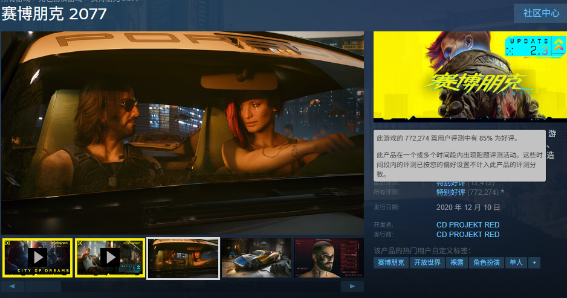The height and width of the screenshot is (298, 567).
Task: Open the 单人 tag
Action: click(x=516, y=262)
